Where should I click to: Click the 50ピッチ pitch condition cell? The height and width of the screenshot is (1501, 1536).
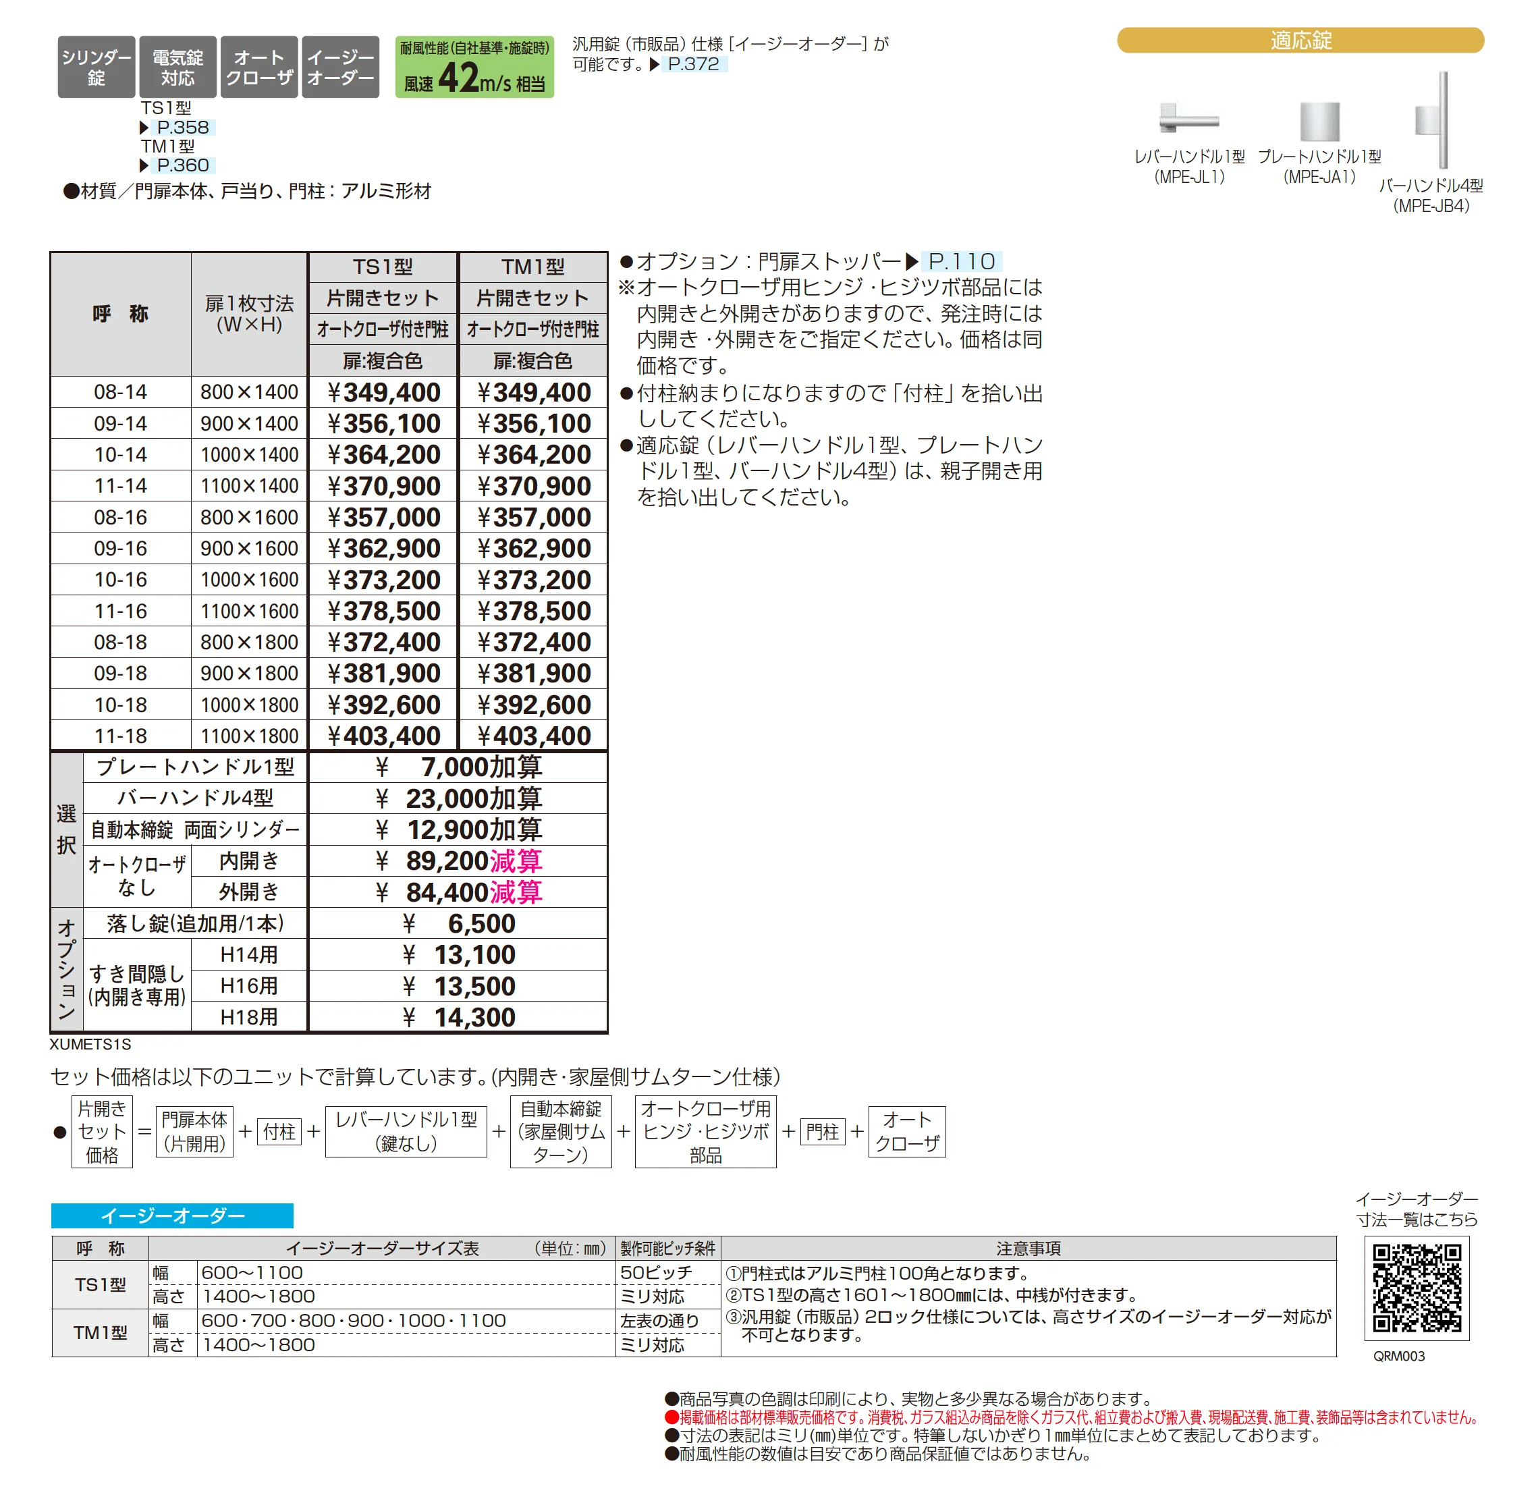point(667,1273)
